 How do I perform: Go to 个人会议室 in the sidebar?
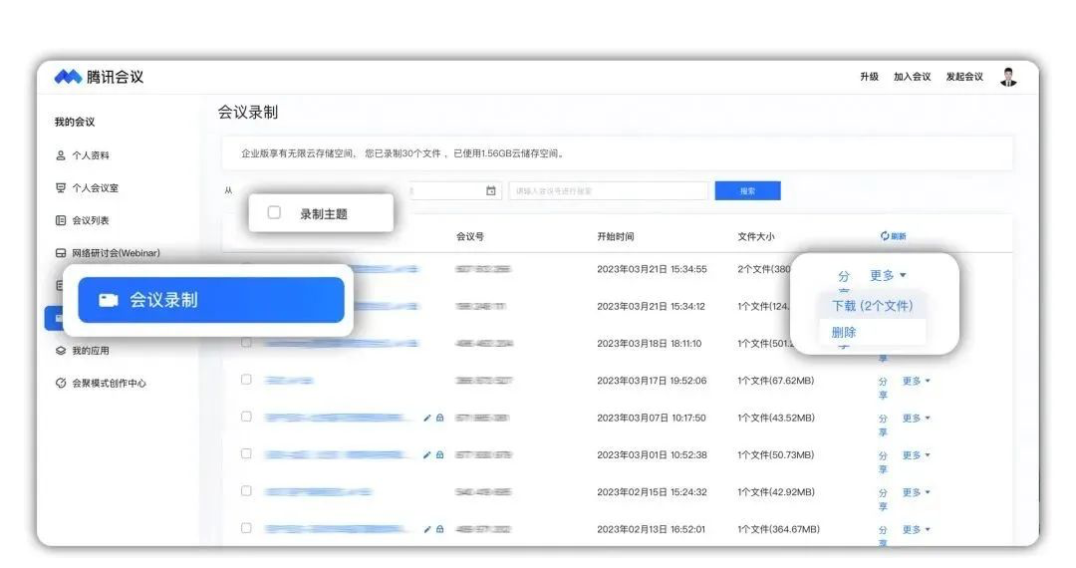pyautogui.click(x=87, y=188)
